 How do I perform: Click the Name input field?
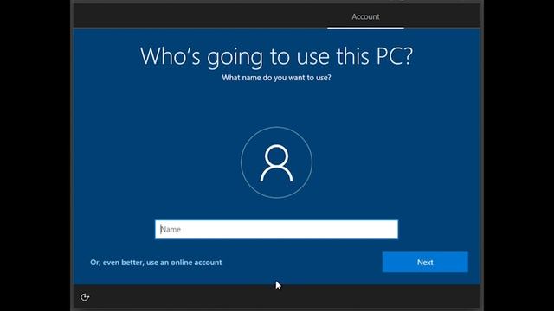(x=276, y=230)
